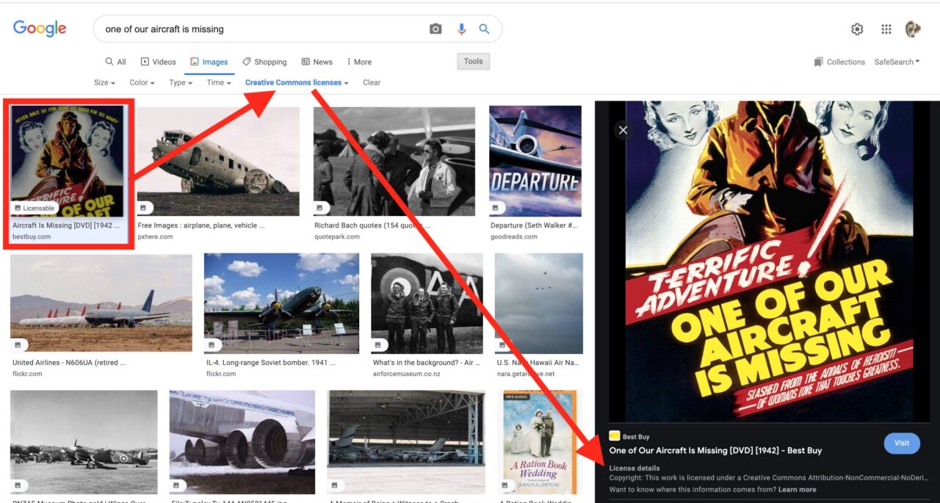940x503 pixels.
Task: Open the More menu
Action: (359, 62)
